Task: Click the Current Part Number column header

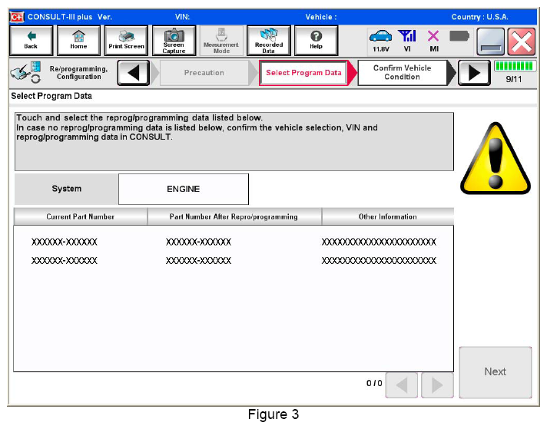Action: [80, 217]
